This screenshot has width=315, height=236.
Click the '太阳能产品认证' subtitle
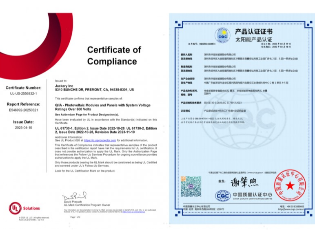254,39
